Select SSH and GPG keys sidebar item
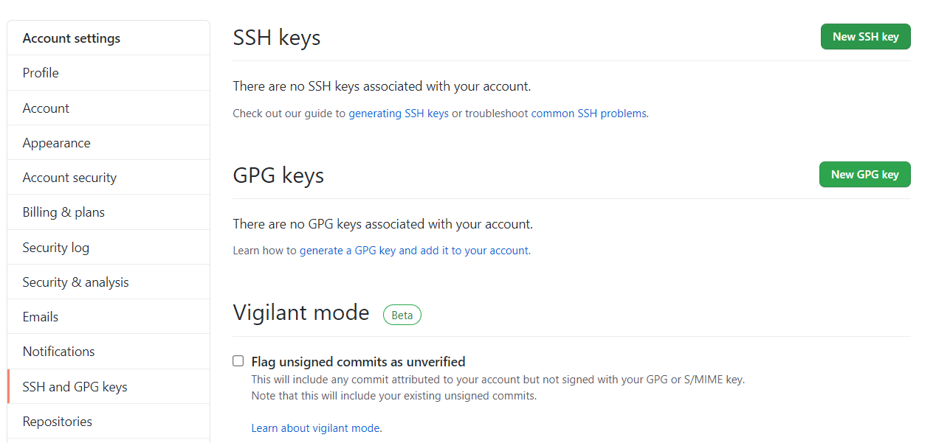 coord(75,387)
